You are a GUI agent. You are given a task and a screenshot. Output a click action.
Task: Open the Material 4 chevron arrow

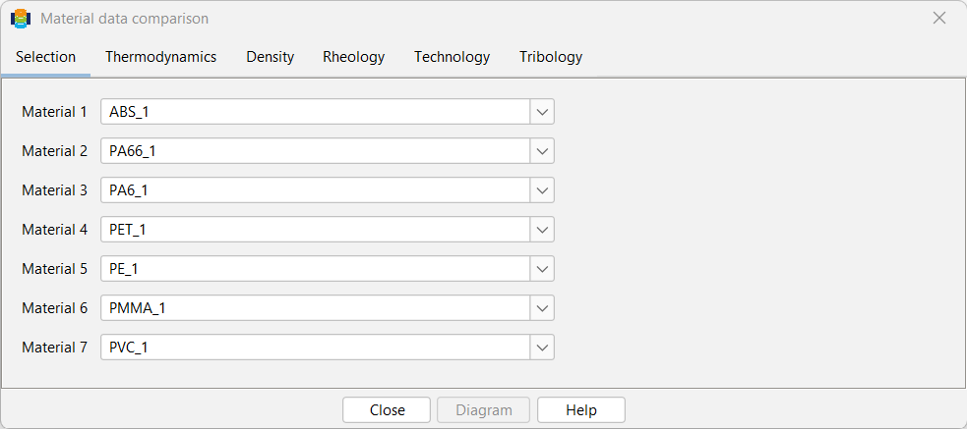pos(542,230)
